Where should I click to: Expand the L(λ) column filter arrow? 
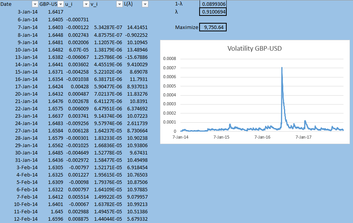[x=145, y=4]
